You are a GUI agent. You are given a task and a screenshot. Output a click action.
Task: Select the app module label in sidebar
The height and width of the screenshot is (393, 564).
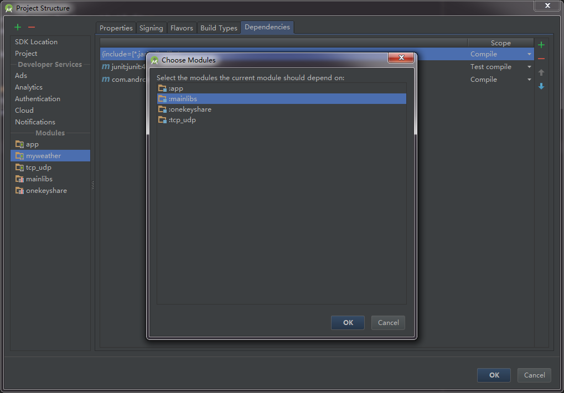pyautogui.click(x=32, y=144)
